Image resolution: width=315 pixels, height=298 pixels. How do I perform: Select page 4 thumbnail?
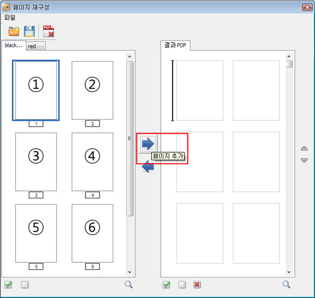pos(93,161)
